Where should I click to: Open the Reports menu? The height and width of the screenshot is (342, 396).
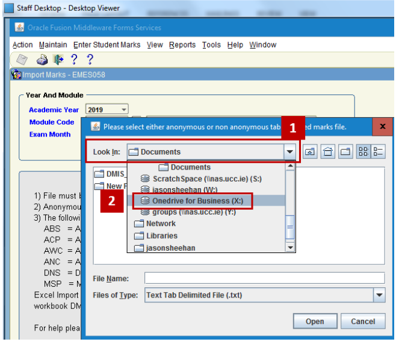182,45
